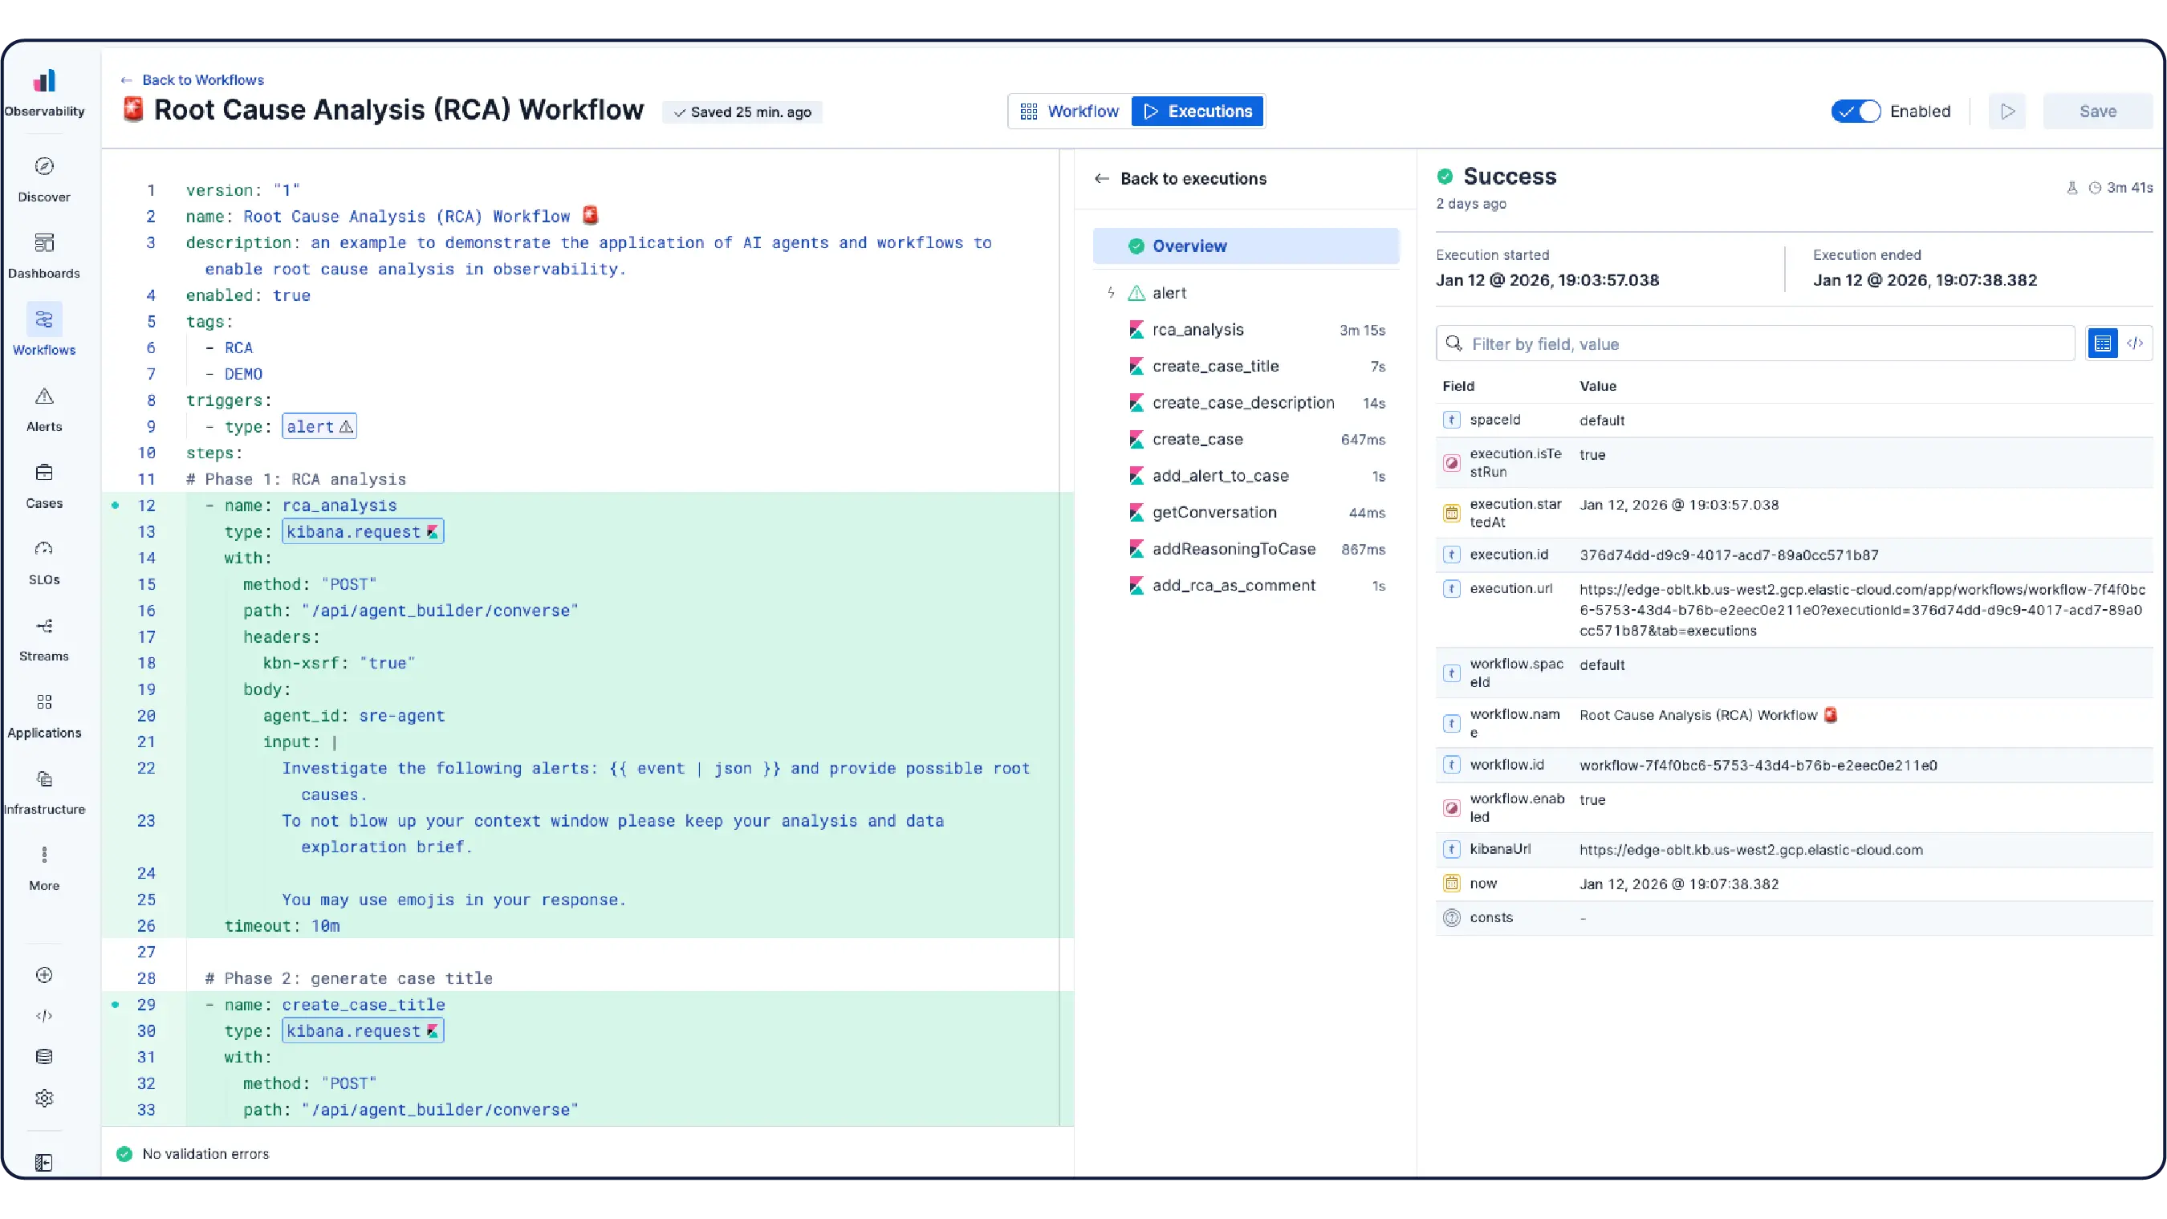The height and width of the screenshot is (1219, 2167).
Task: Open the More sidebar menu
Action: tap(44, 855)
